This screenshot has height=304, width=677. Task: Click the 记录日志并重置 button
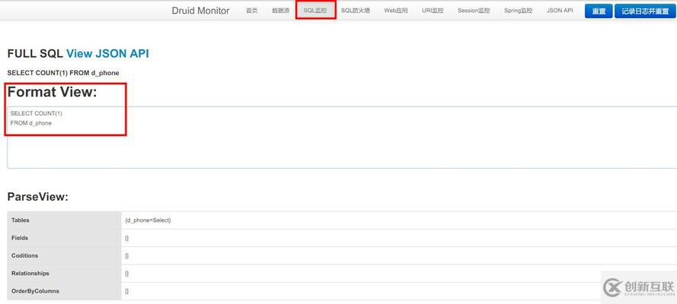tap(645, 11)
